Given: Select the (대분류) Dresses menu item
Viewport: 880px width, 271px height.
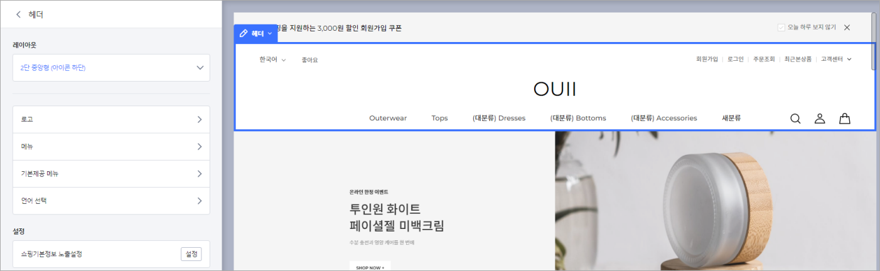Looking at the screenshot, I should 499,118.
